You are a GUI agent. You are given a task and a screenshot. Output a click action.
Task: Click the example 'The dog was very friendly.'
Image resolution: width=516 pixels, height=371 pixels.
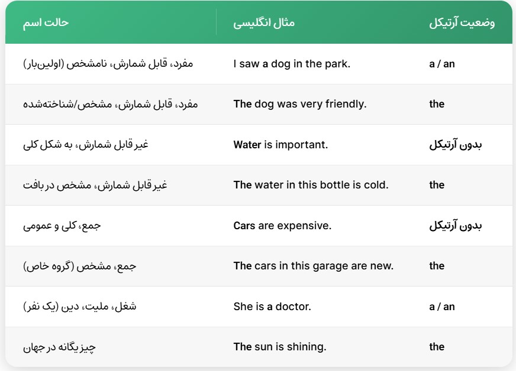pos(300,104)
